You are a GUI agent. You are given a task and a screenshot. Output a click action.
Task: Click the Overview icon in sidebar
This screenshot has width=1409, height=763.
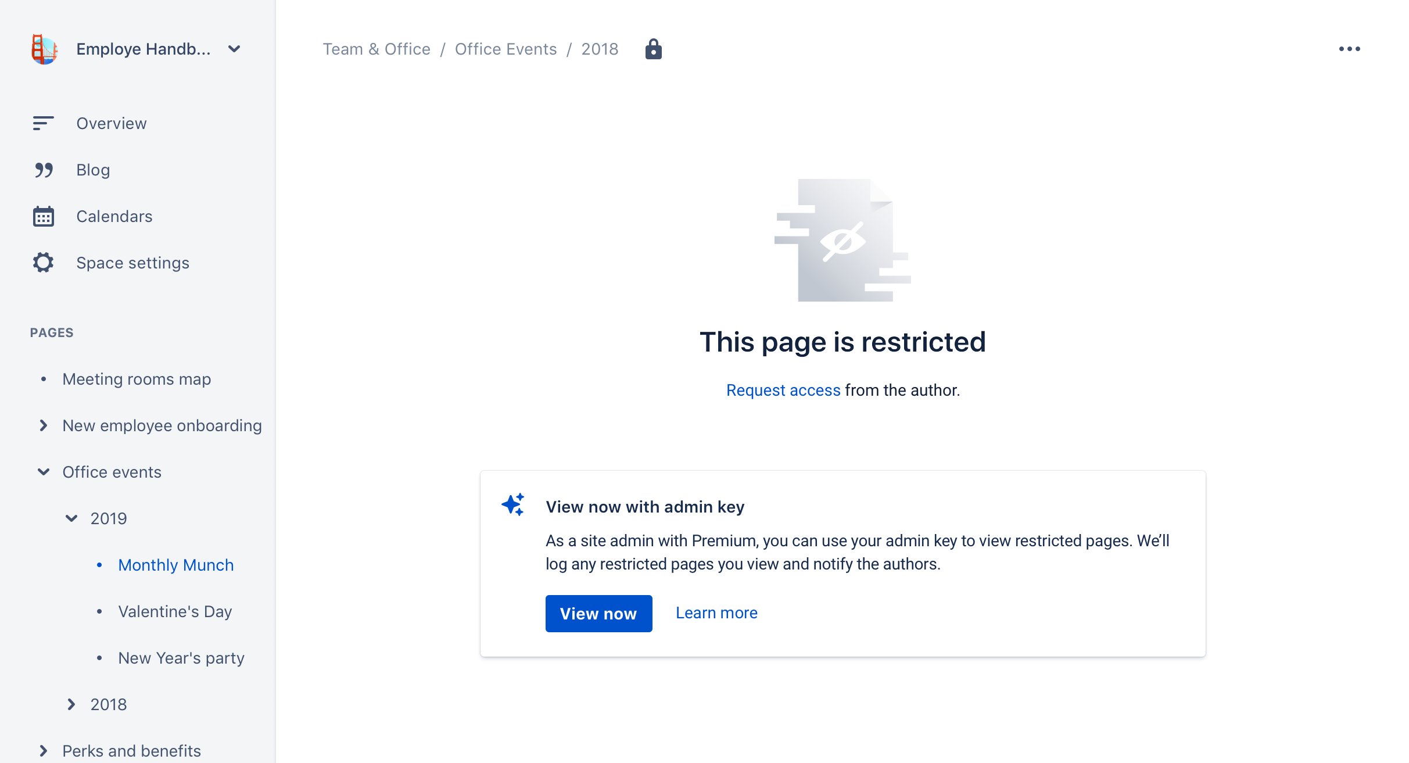pyautogui.click(x=43, y=123)
